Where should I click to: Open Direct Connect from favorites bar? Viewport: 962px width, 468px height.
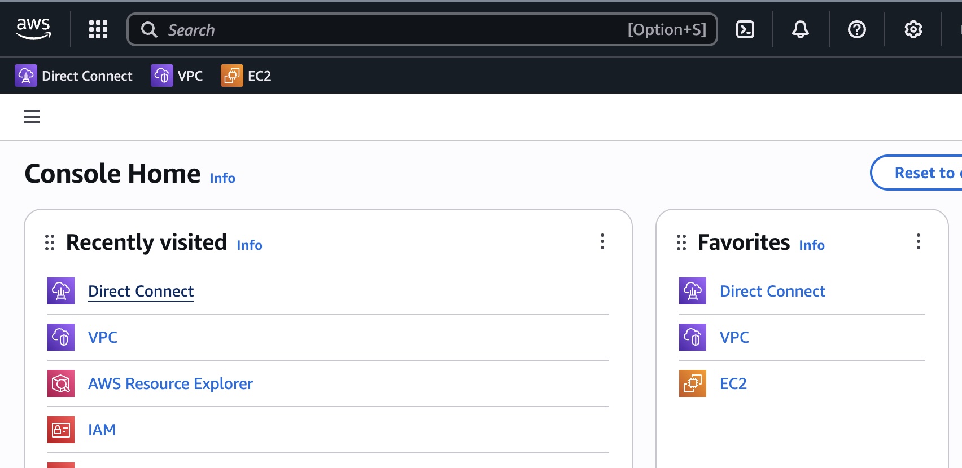click(74, 76)
